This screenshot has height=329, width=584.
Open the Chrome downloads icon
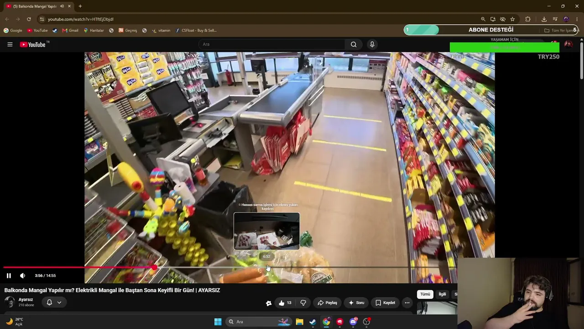point(544,19)
